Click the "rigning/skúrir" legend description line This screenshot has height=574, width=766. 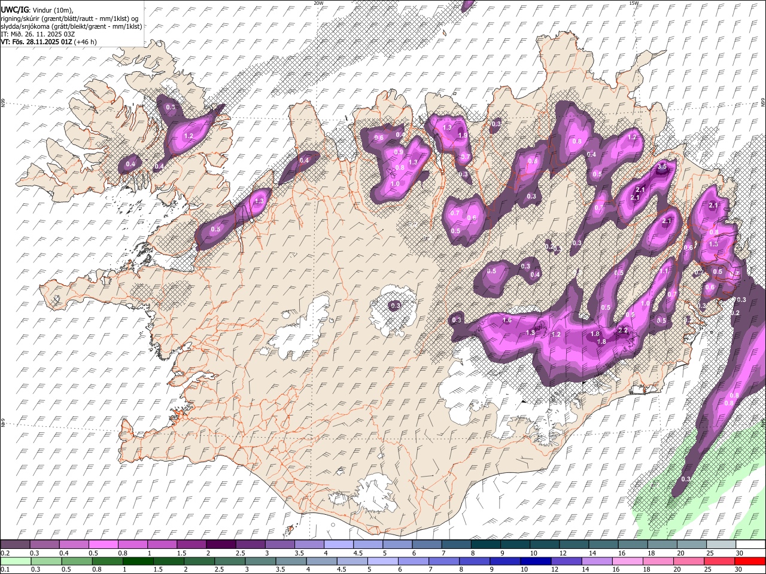click(71, 19)
